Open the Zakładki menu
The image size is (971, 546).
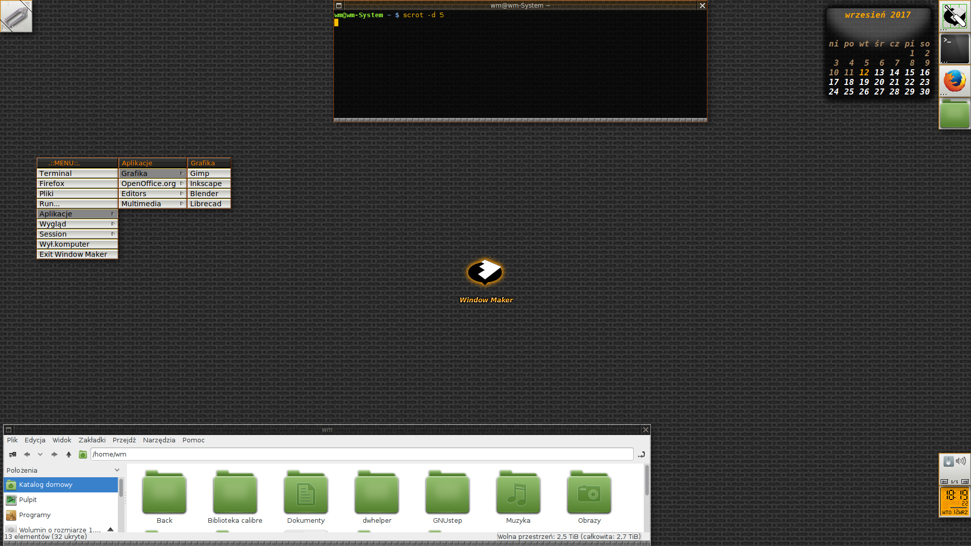pyautogui.click(x=92, y=440)
